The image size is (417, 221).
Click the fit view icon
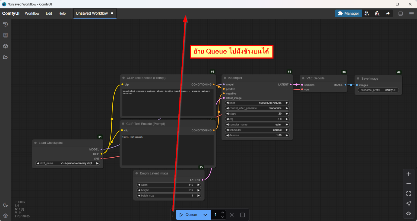(409, 193)
